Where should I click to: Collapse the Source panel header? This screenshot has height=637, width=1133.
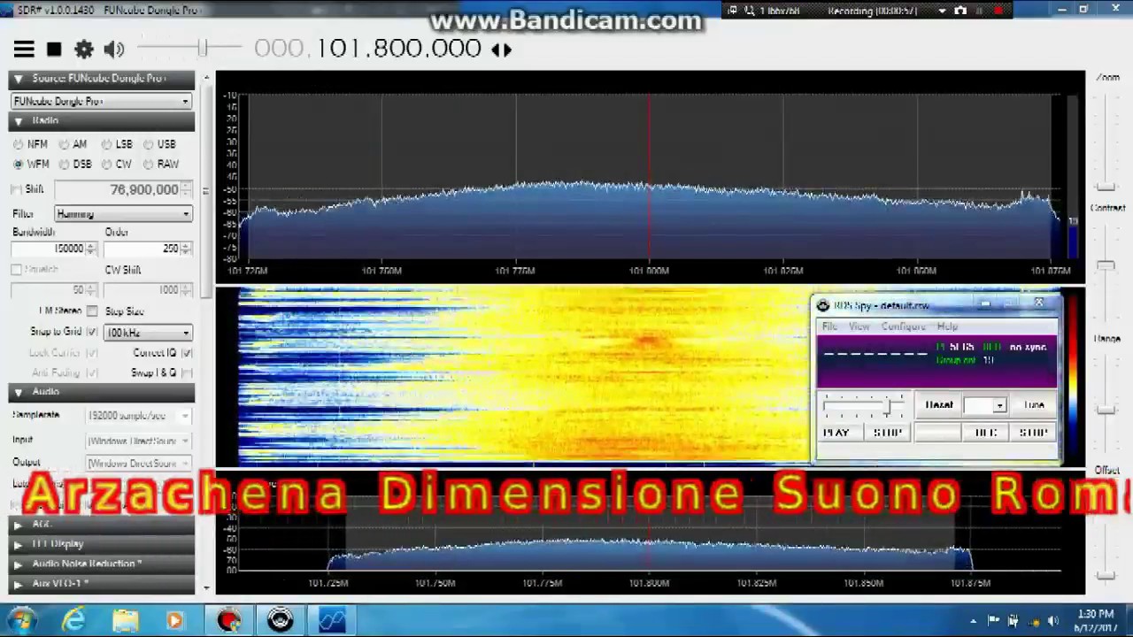(102, 79)
